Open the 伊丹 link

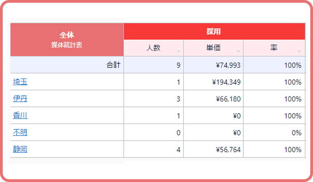click(x=20, y=99)
